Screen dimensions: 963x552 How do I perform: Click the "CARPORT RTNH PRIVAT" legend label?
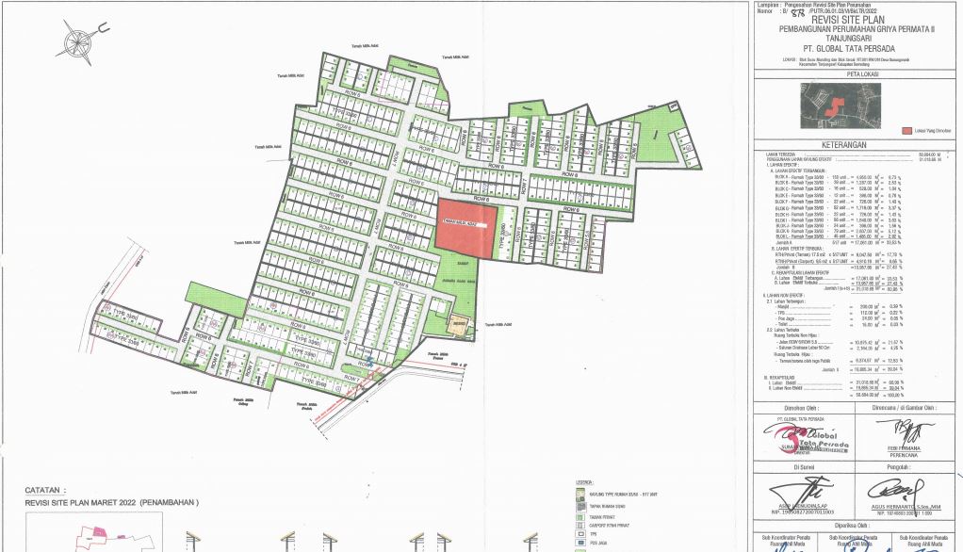[x=608, y=526]
